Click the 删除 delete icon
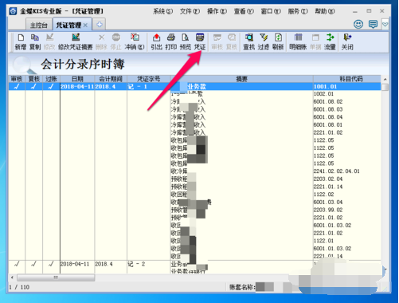This screenshot has height=303, width=399. 101,42
